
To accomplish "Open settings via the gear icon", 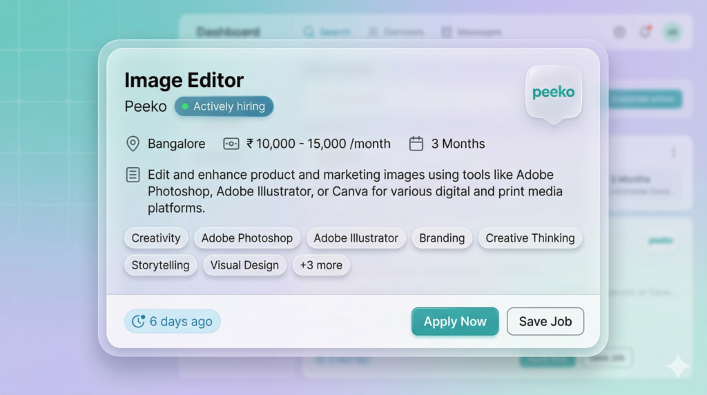I will point(619,32).
